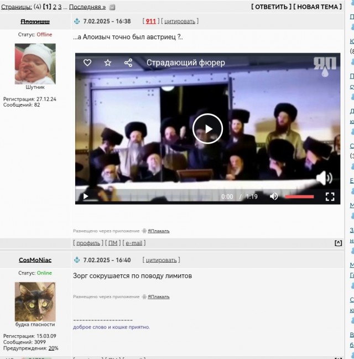The image size is (354, 359).
Task: Click user title будка гласности
Action: click(35, 325)
